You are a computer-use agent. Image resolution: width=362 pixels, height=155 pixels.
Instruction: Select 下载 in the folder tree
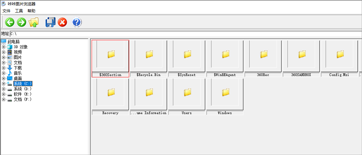18,68
